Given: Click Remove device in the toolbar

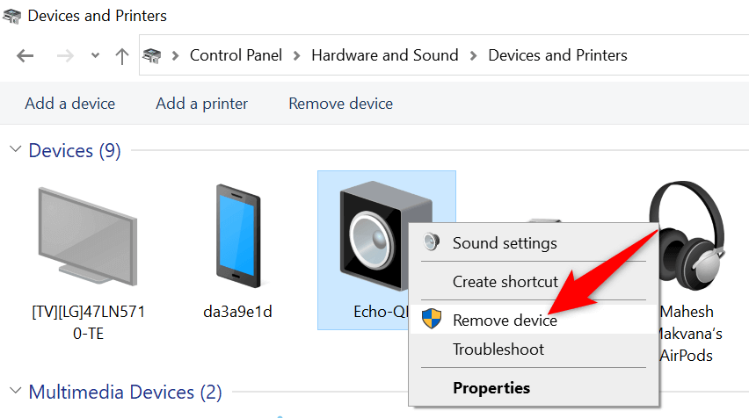Looking at the screenshot, I should [x=340, y=104].
